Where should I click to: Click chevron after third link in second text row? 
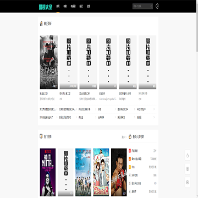[x=96, y=118]
